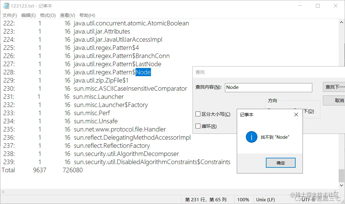Screen dimensions: 345x204
Task: Click the 查找下一个 button
Action: tap(334, 87)
